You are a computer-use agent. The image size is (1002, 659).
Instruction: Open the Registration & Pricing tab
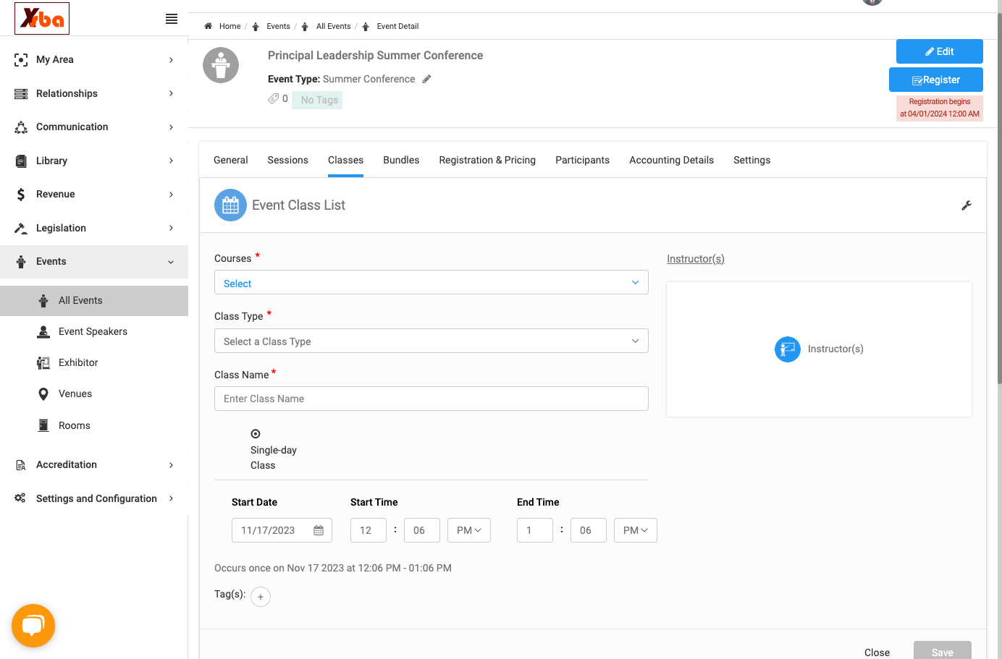point(487,160)
